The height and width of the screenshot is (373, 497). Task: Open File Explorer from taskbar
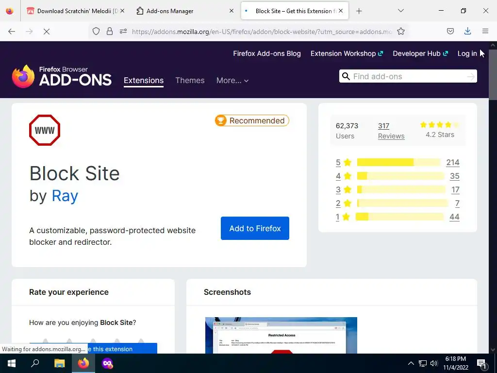[59, 363]
